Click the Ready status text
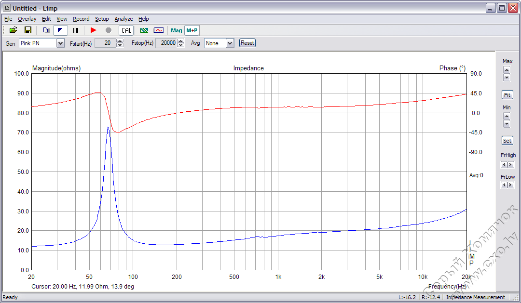Screen dimensions: 521x303 [x=10, y=297]
